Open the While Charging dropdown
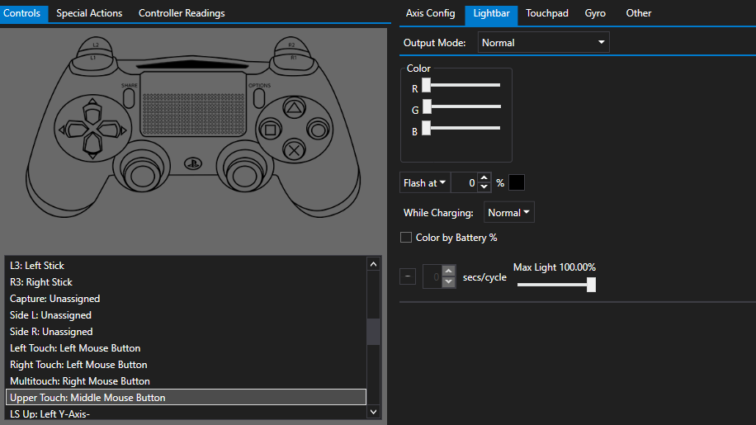 click(508, 213)
